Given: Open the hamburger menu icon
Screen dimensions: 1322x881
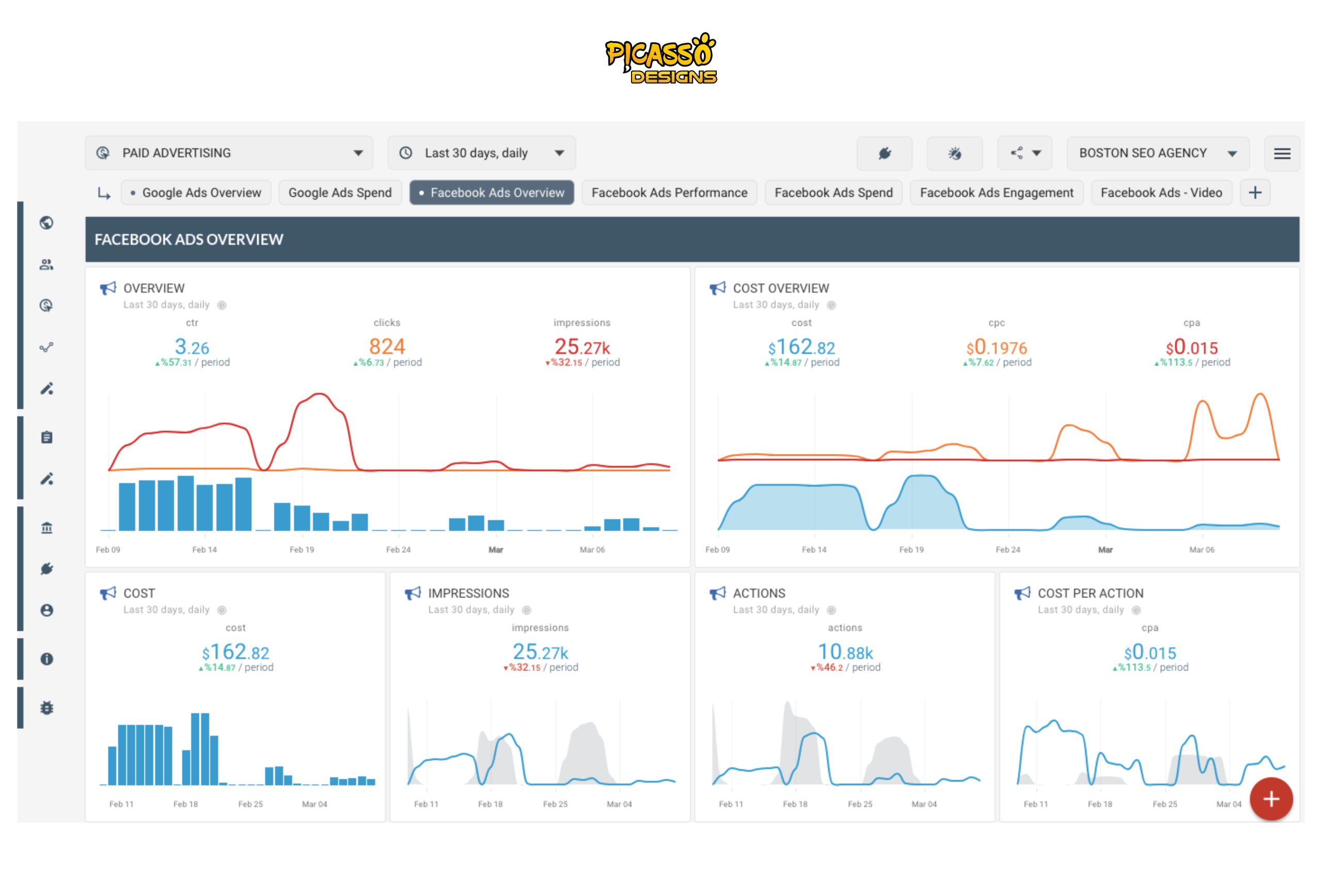Looking at the screenshot, I should pyautogui.click(x=1282, y=153).
